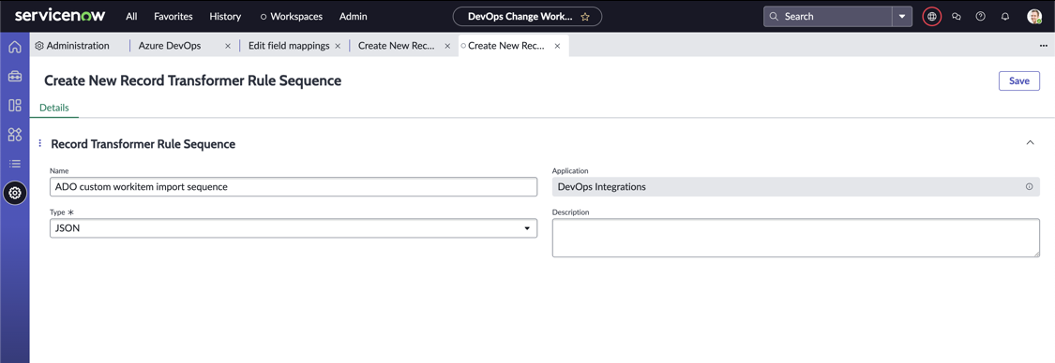
Task: Click the Name input field
Action: tap(294, 187)
